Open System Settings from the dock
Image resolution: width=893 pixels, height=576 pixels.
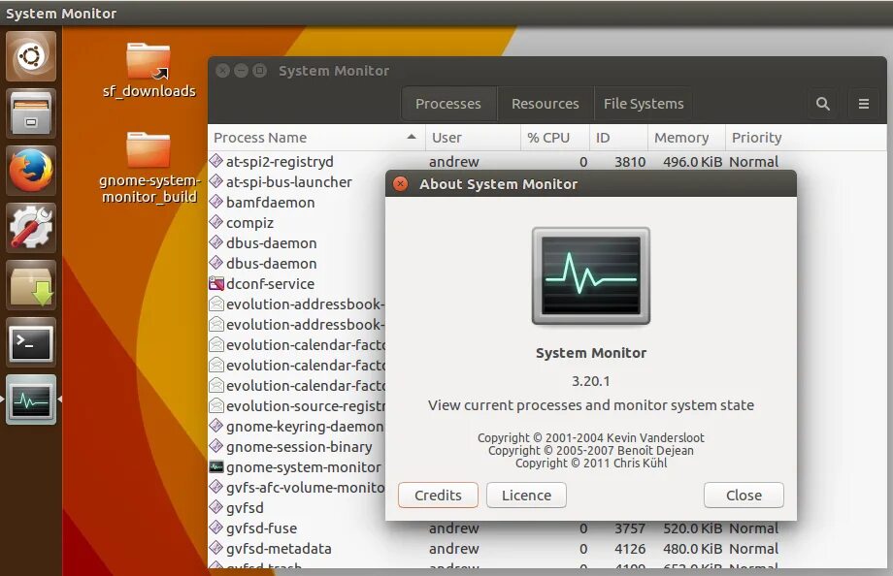tap(31, 228)
